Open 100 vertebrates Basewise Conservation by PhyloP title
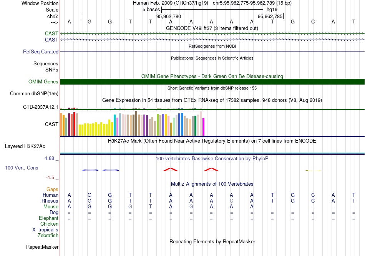This screenshot has width=365, height=256. pyautogui.click(x=212, y=159)
